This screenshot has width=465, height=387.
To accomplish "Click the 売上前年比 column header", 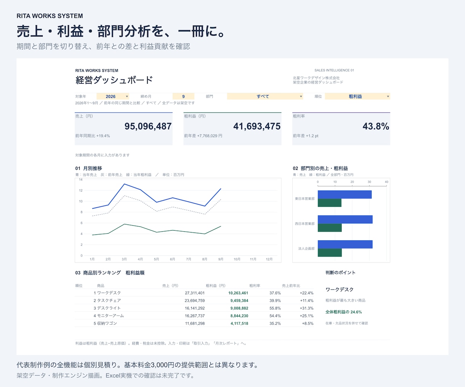I will (291, 285).
